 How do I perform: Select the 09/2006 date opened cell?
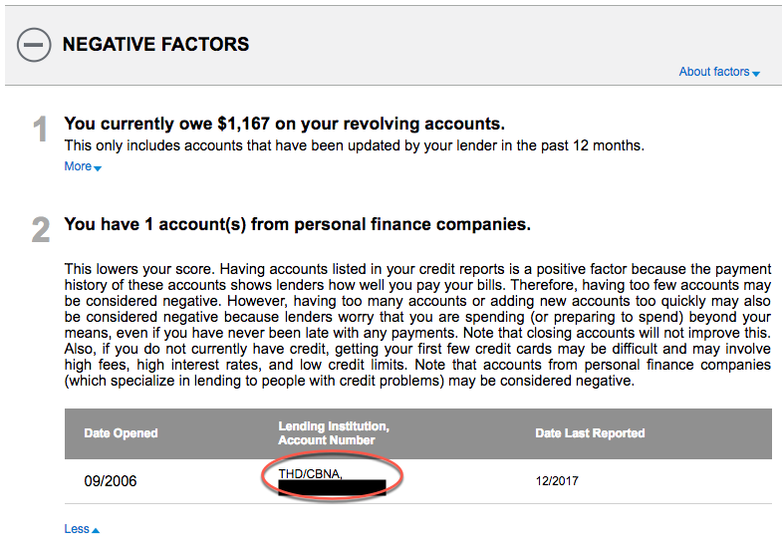tap(111, 481)
